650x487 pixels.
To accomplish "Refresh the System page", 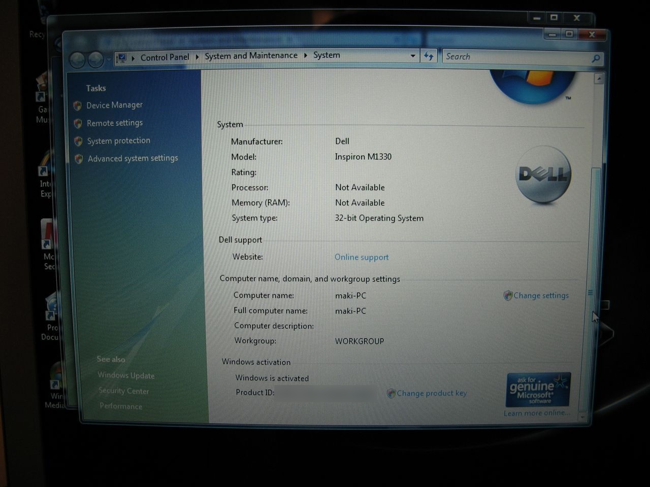I will coord(429,56).
